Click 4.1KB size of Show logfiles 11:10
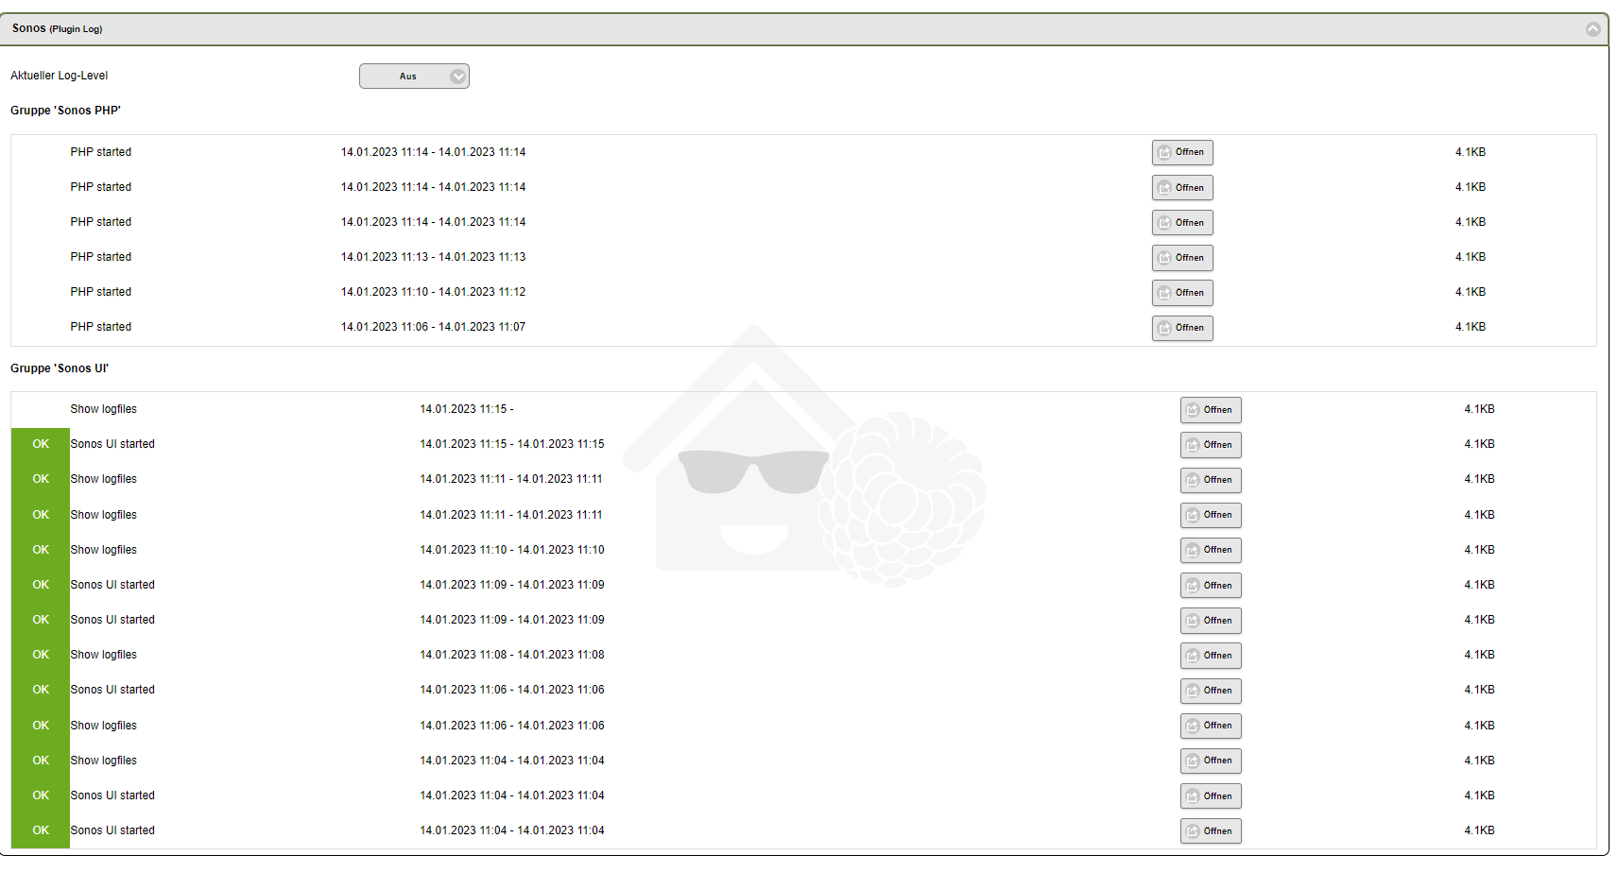Image resolution: width=1618 pixels, height=889 pixels. (x=1480, y=550)
